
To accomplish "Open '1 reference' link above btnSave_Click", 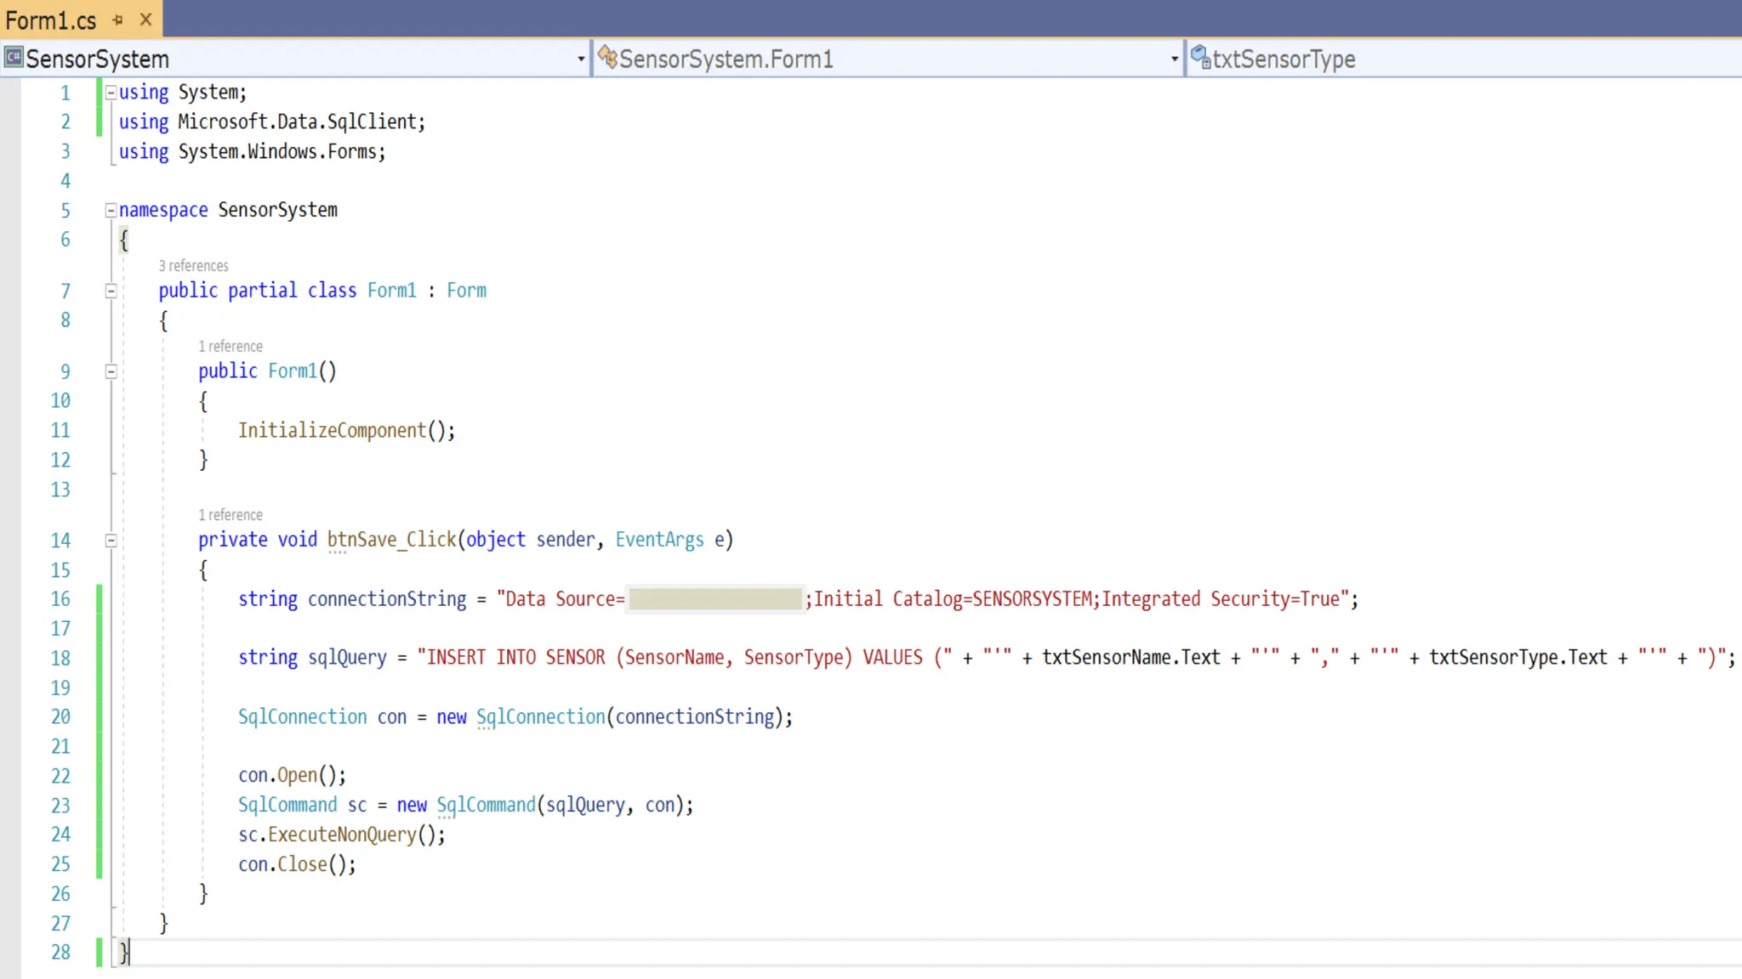I will coord(231,515).
